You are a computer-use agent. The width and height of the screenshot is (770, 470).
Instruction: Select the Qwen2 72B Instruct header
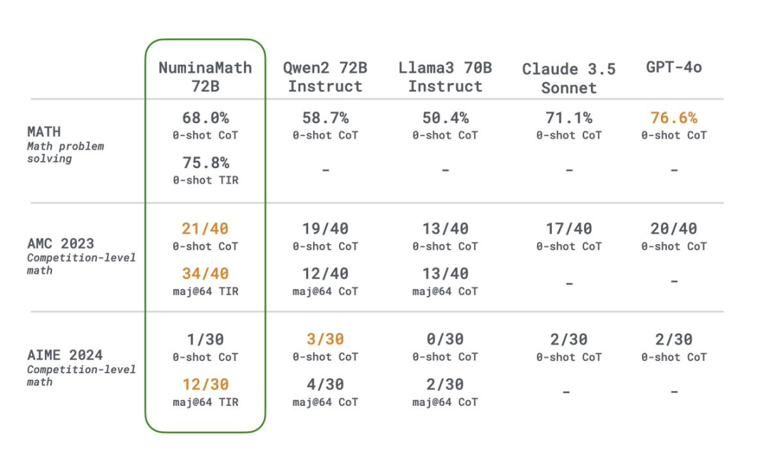tap(325, 76)
